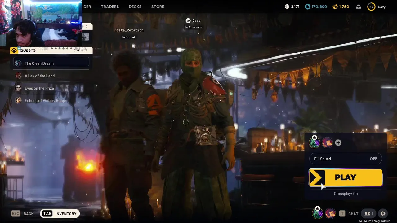The image size is (397, 223).
Task: Select The Clean Dream quest
Action: [51, 62]
